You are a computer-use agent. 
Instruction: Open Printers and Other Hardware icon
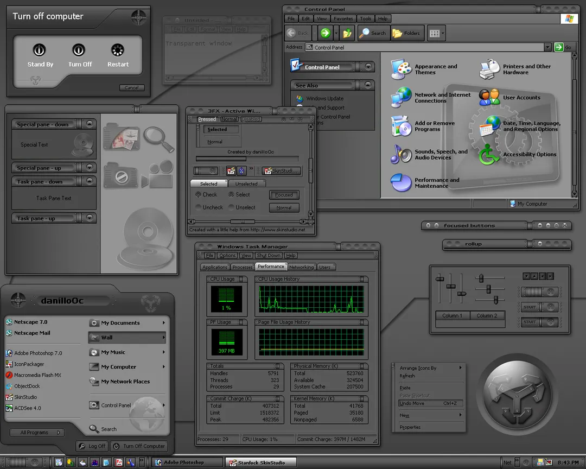(x=489, y=69)
